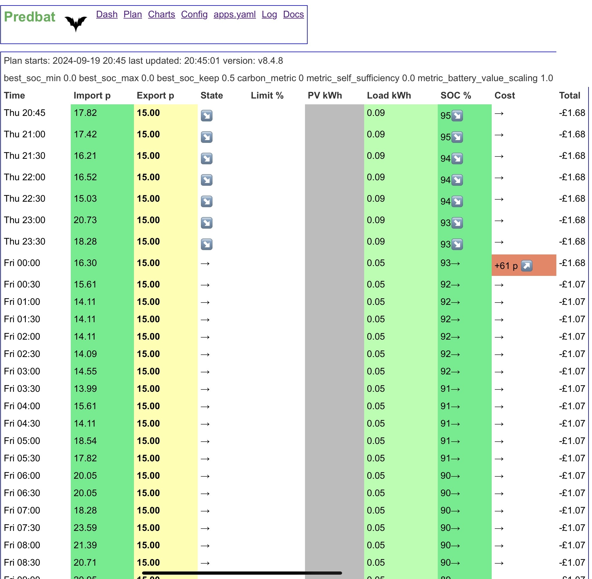This screenshot has width=592, height=579.
Task: Open the apps.yaml editor link
Action: tap(235, 14)
